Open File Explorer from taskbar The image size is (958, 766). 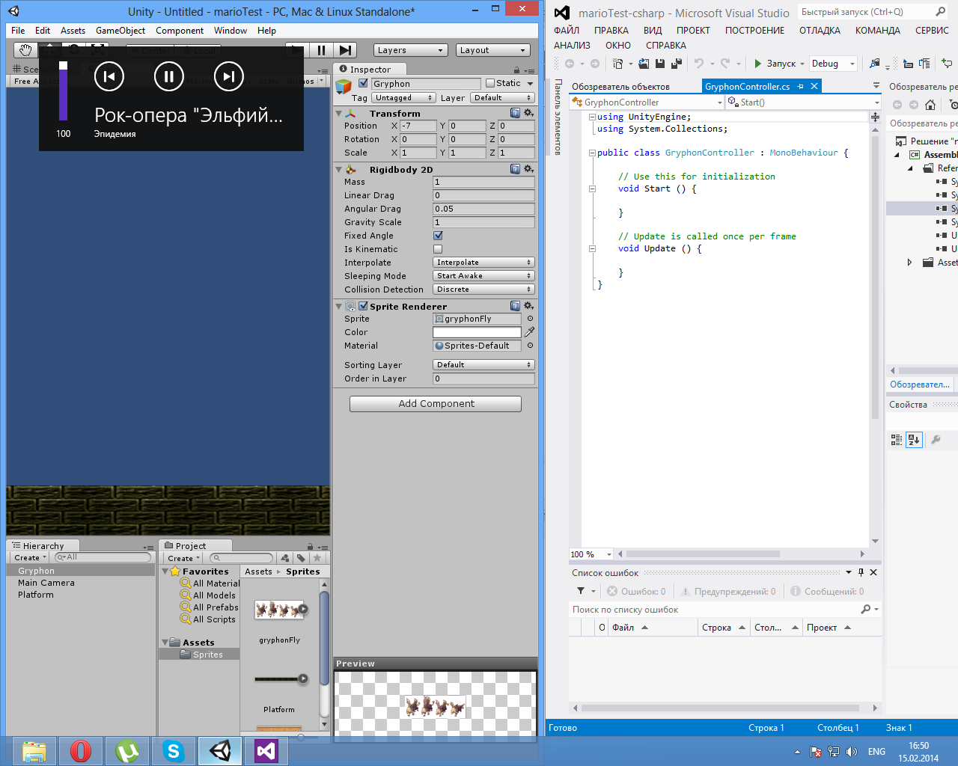(x=34, y=751)
